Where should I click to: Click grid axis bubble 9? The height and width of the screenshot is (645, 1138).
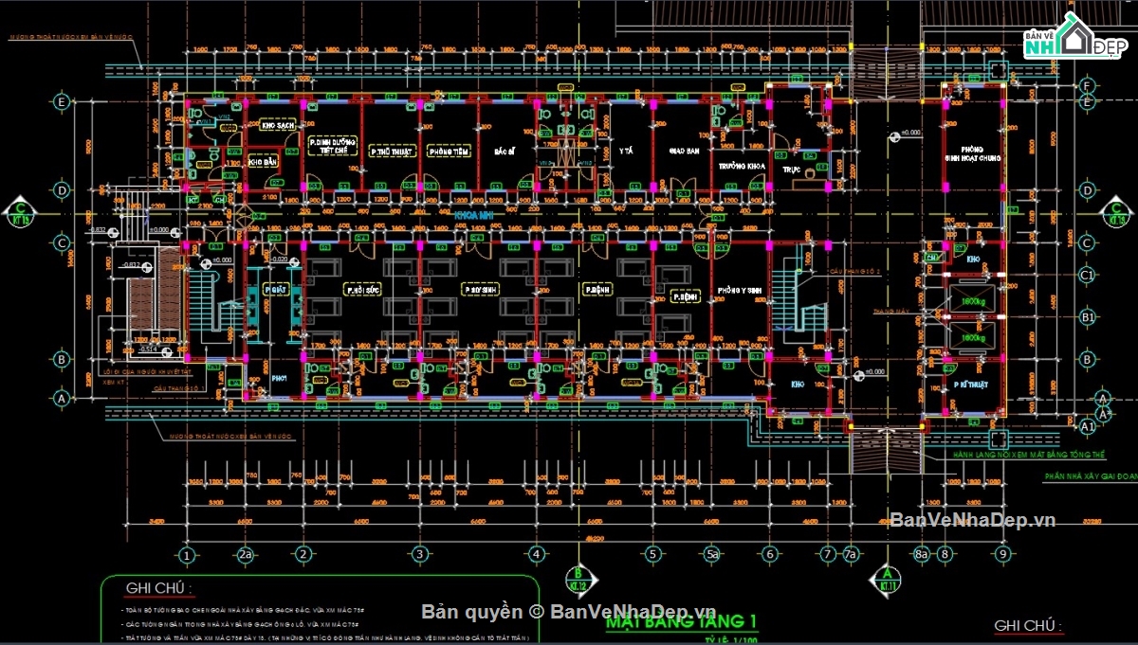tap(1002, 554)
